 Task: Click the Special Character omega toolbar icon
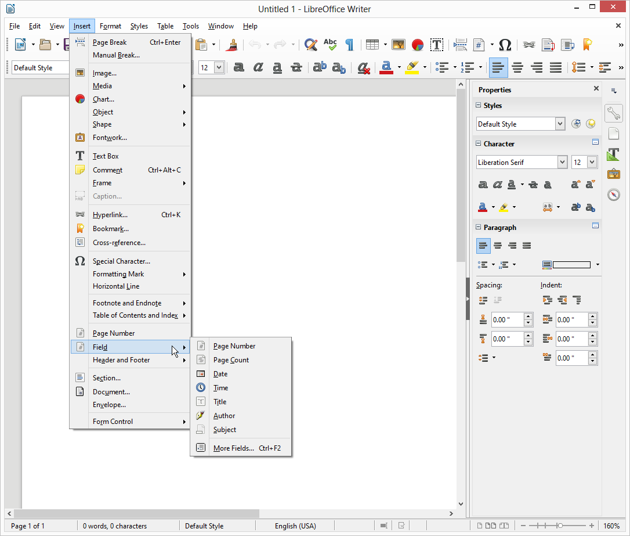pyautogui.click(x=505, y=45)
